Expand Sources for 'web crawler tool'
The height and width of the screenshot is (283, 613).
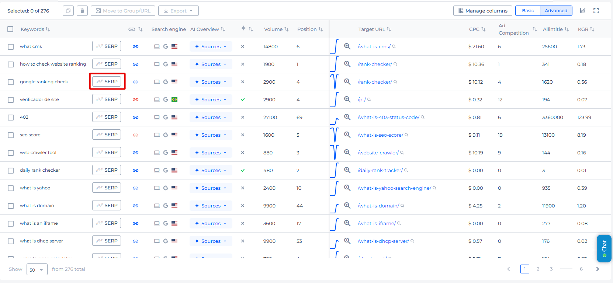[x=211, y=153]
